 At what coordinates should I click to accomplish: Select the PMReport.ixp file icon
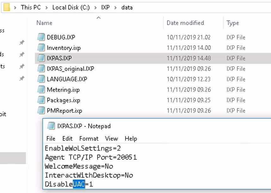pos(41,111)
